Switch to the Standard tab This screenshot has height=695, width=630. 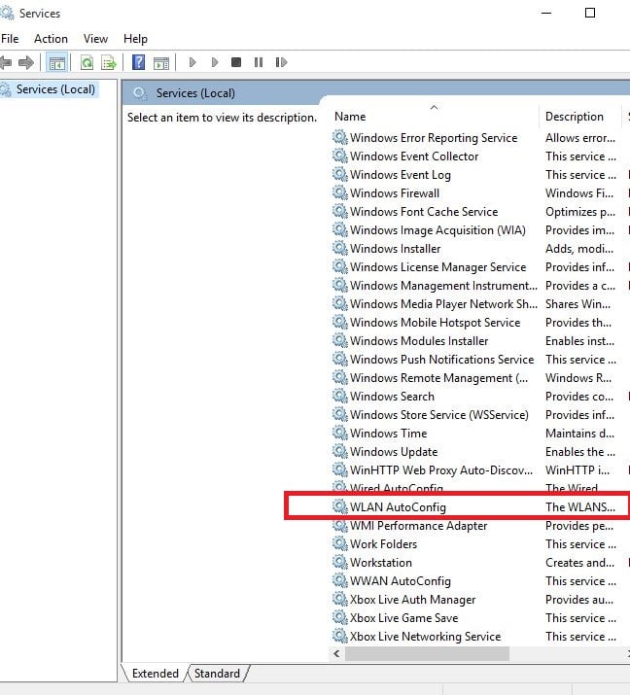[217, 674]
